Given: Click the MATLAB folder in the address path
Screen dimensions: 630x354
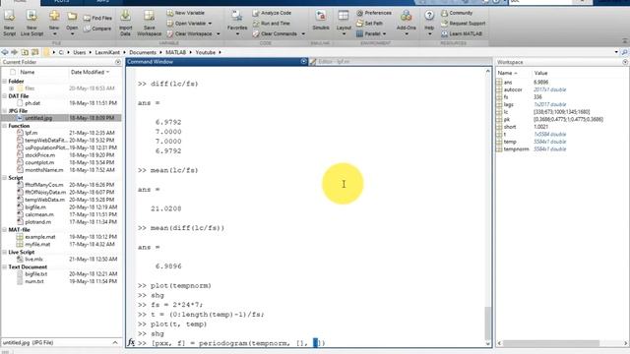Looking at the screenshot, I should point(175,52).
